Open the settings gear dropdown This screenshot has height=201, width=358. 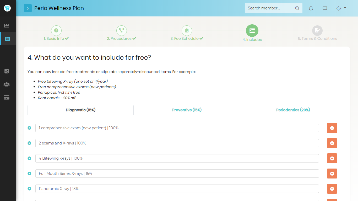click(341, 8)
